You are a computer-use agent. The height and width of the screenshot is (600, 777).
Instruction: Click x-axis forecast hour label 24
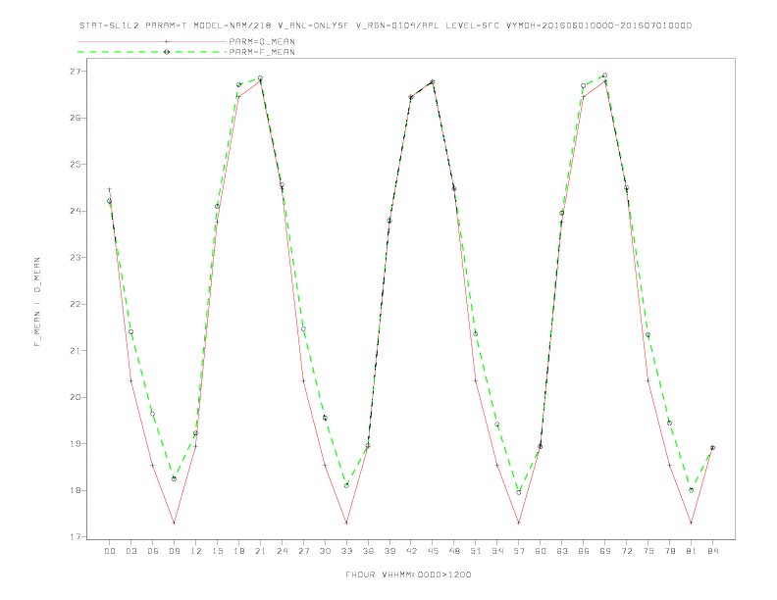click(x=282, y=551)
